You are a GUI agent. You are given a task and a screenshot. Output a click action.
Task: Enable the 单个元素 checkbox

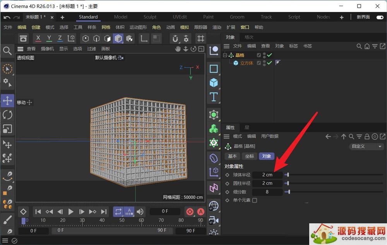click(x=254, y=200)
